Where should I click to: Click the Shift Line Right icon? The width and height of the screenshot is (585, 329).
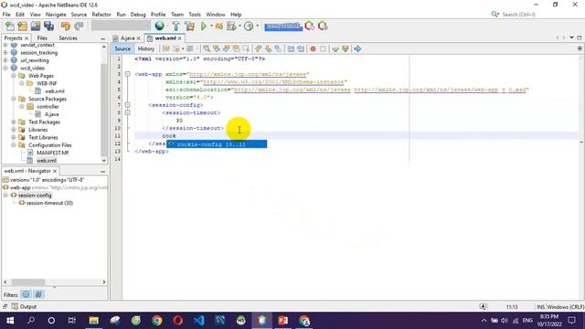point(301,48)
